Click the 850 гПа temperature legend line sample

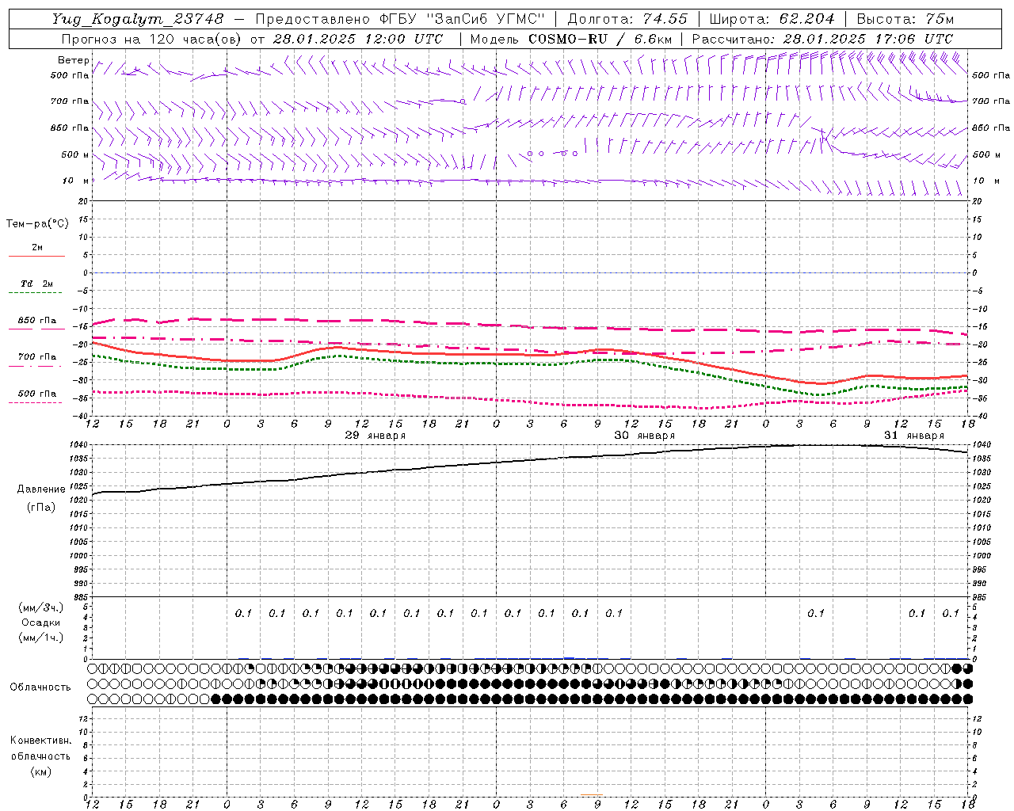tap(36, 329)
